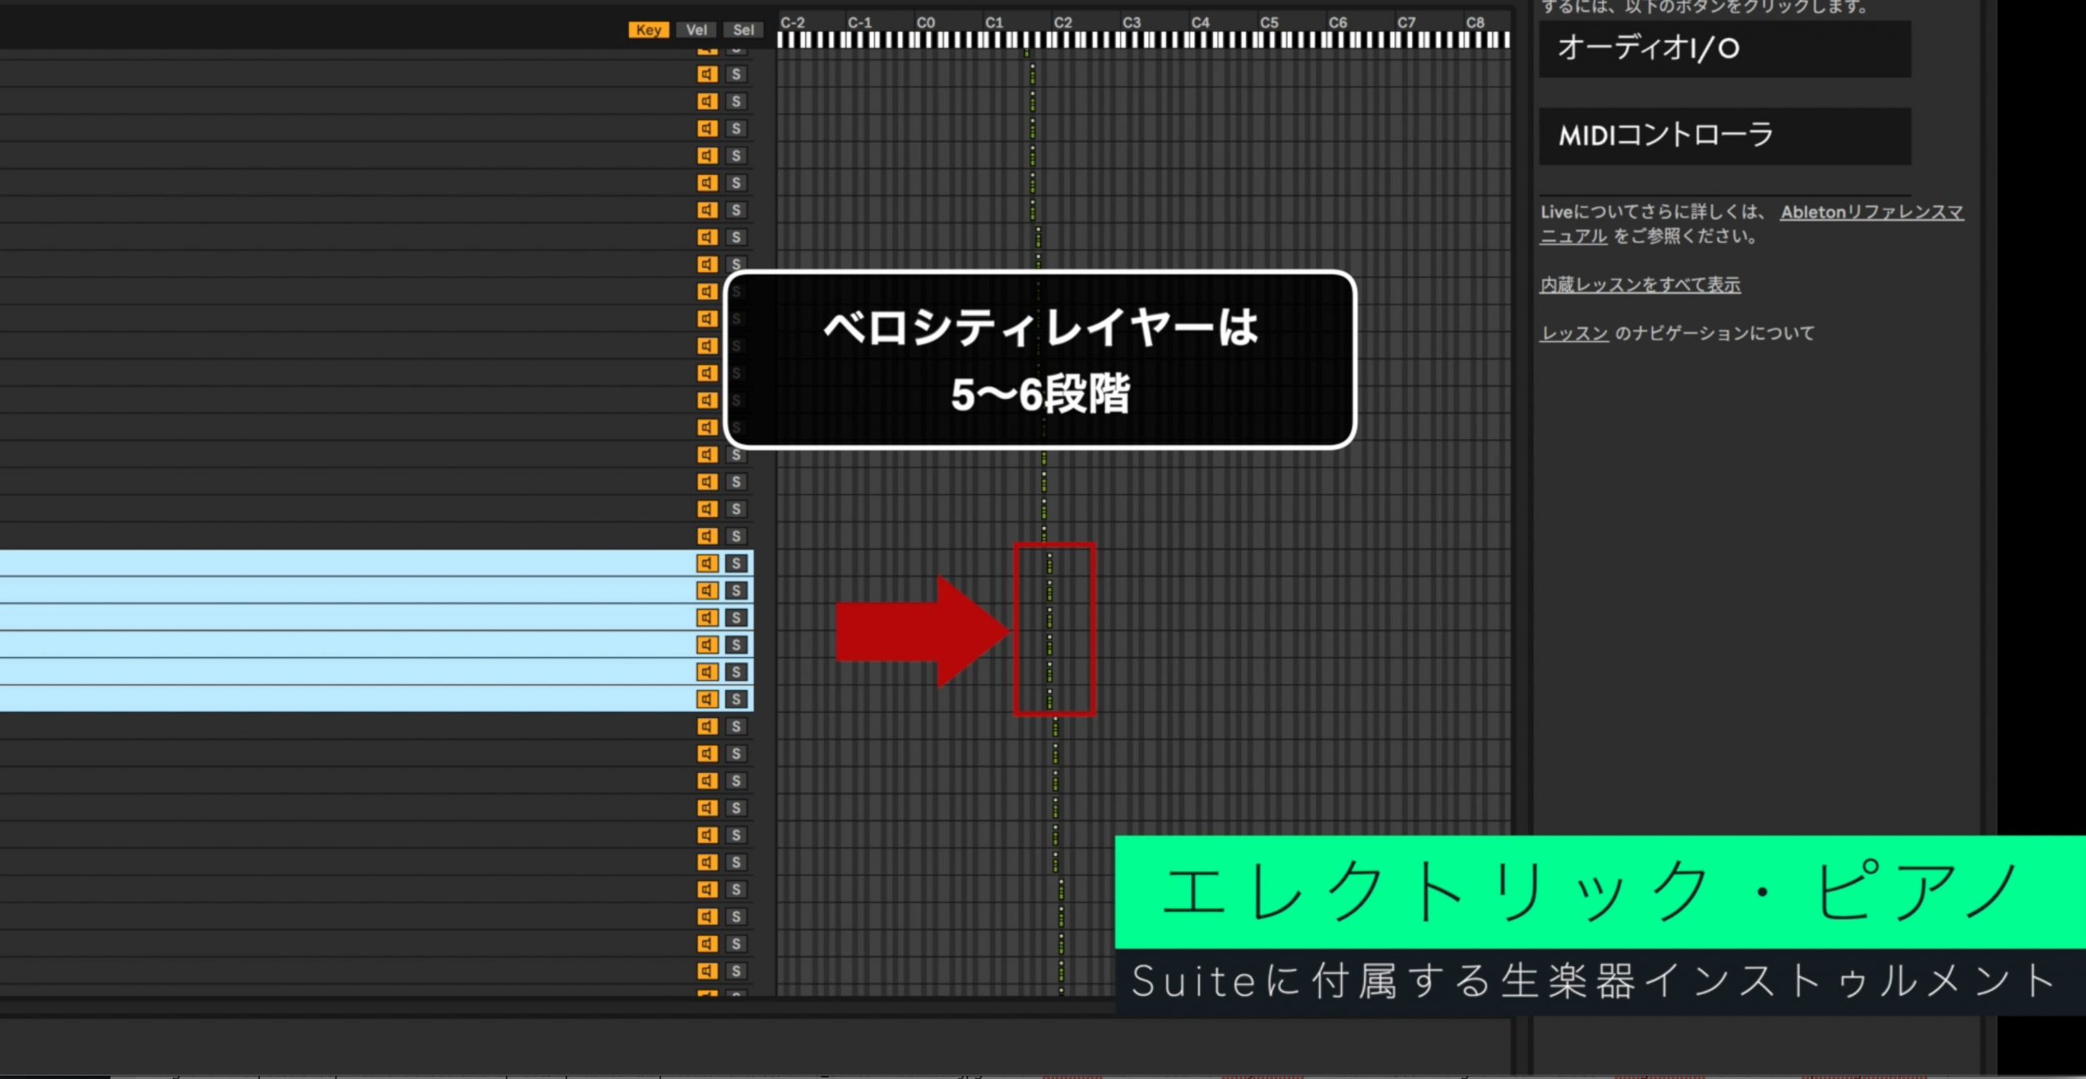Screen dimensions: 2086x1079
Task: Toggle speaker icon of bottommost highlighted layer
Action: [707, 699]
